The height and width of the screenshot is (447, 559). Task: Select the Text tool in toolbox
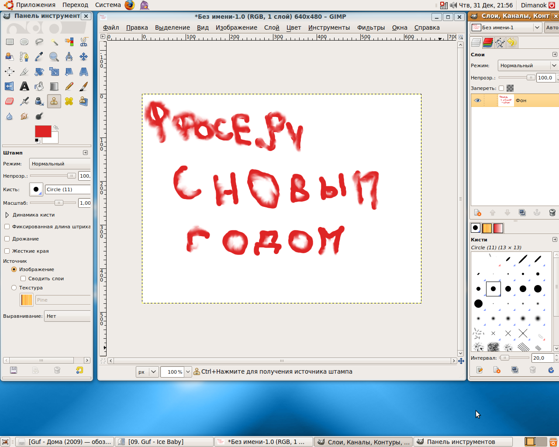tap(24, 86)
